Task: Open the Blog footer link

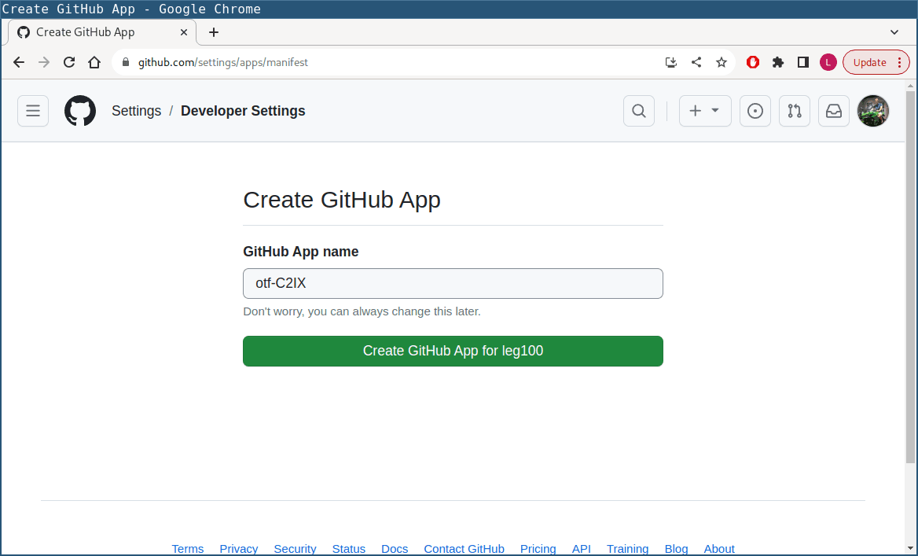Action: click(x=676, y=549)
